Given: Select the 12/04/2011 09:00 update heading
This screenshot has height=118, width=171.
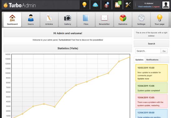Looking at the screenshot, I should pos(146,113).
